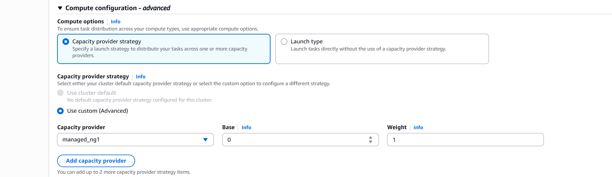Open Info link beside Capacity provider strategy
The image size is (612, 177).
141,77
